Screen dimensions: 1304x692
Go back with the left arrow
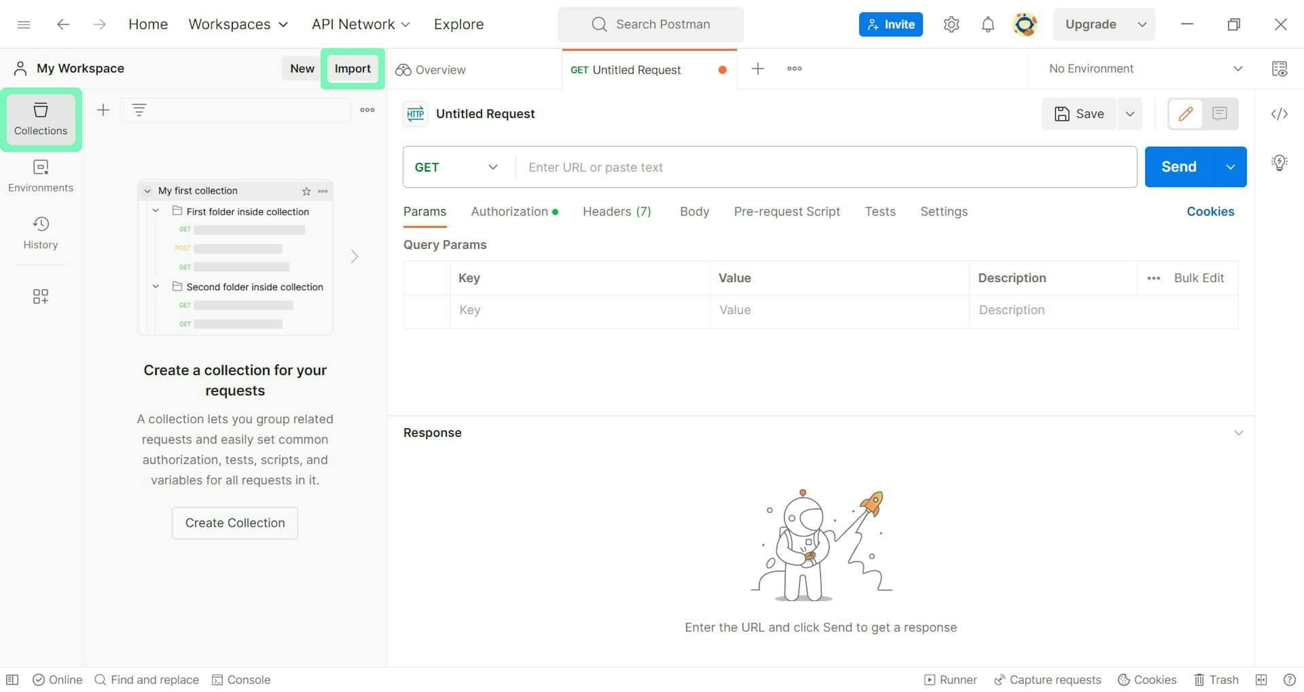[x=63, y=24]
